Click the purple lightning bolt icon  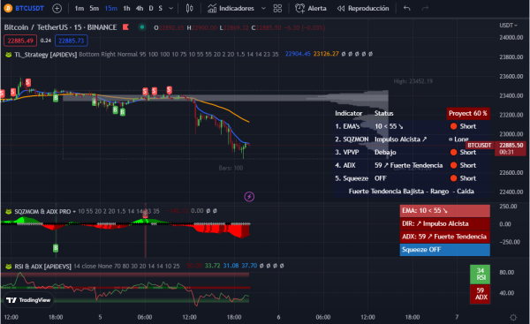tap(249, 197)
